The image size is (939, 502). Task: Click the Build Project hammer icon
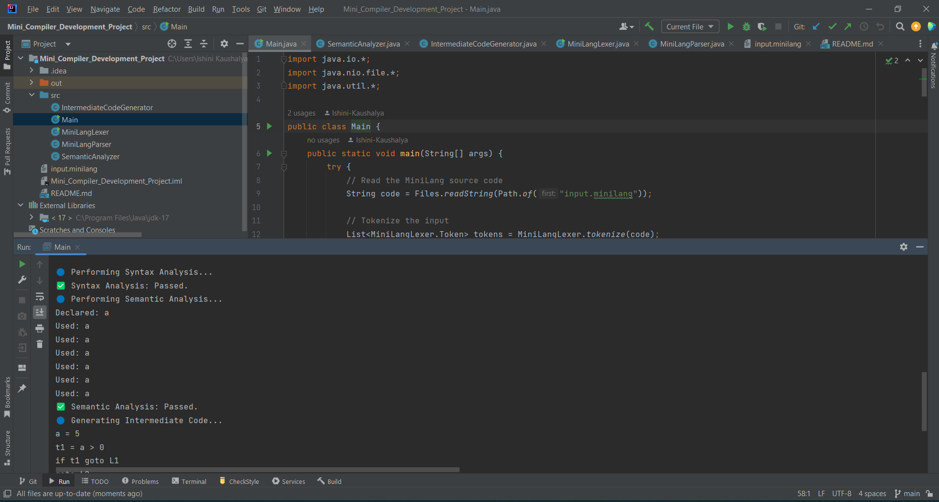point(649,26)
